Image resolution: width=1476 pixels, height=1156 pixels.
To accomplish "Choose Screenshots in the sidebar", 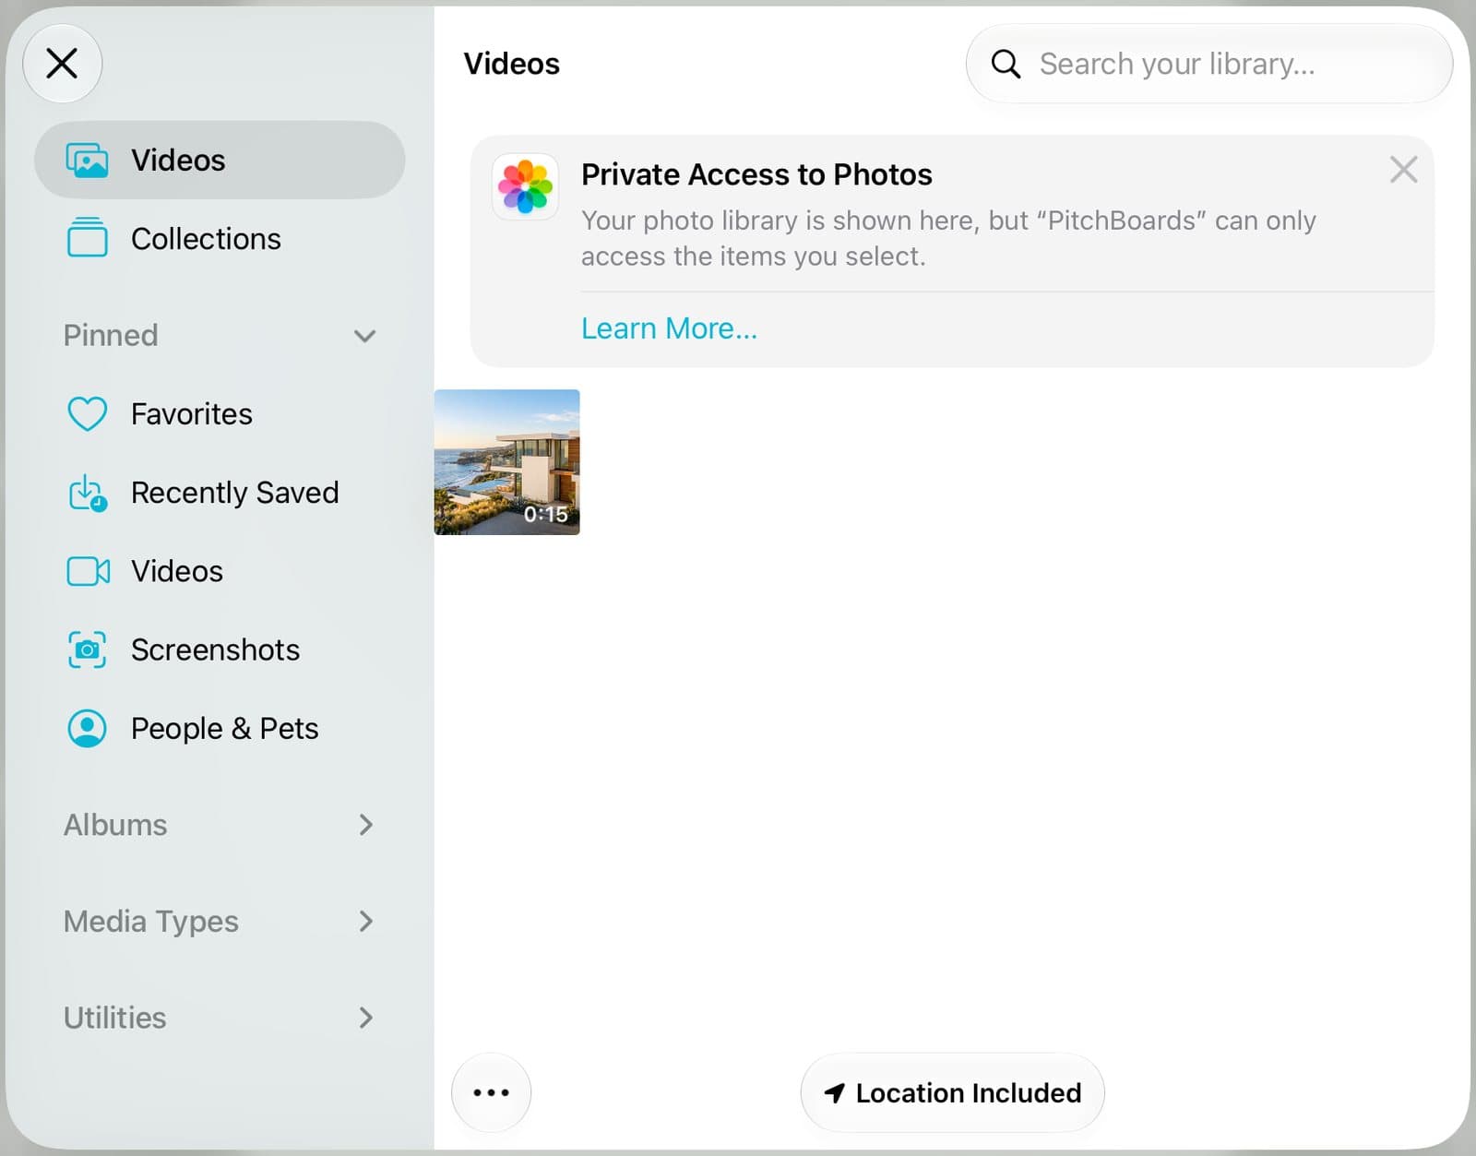I will 215,650.
